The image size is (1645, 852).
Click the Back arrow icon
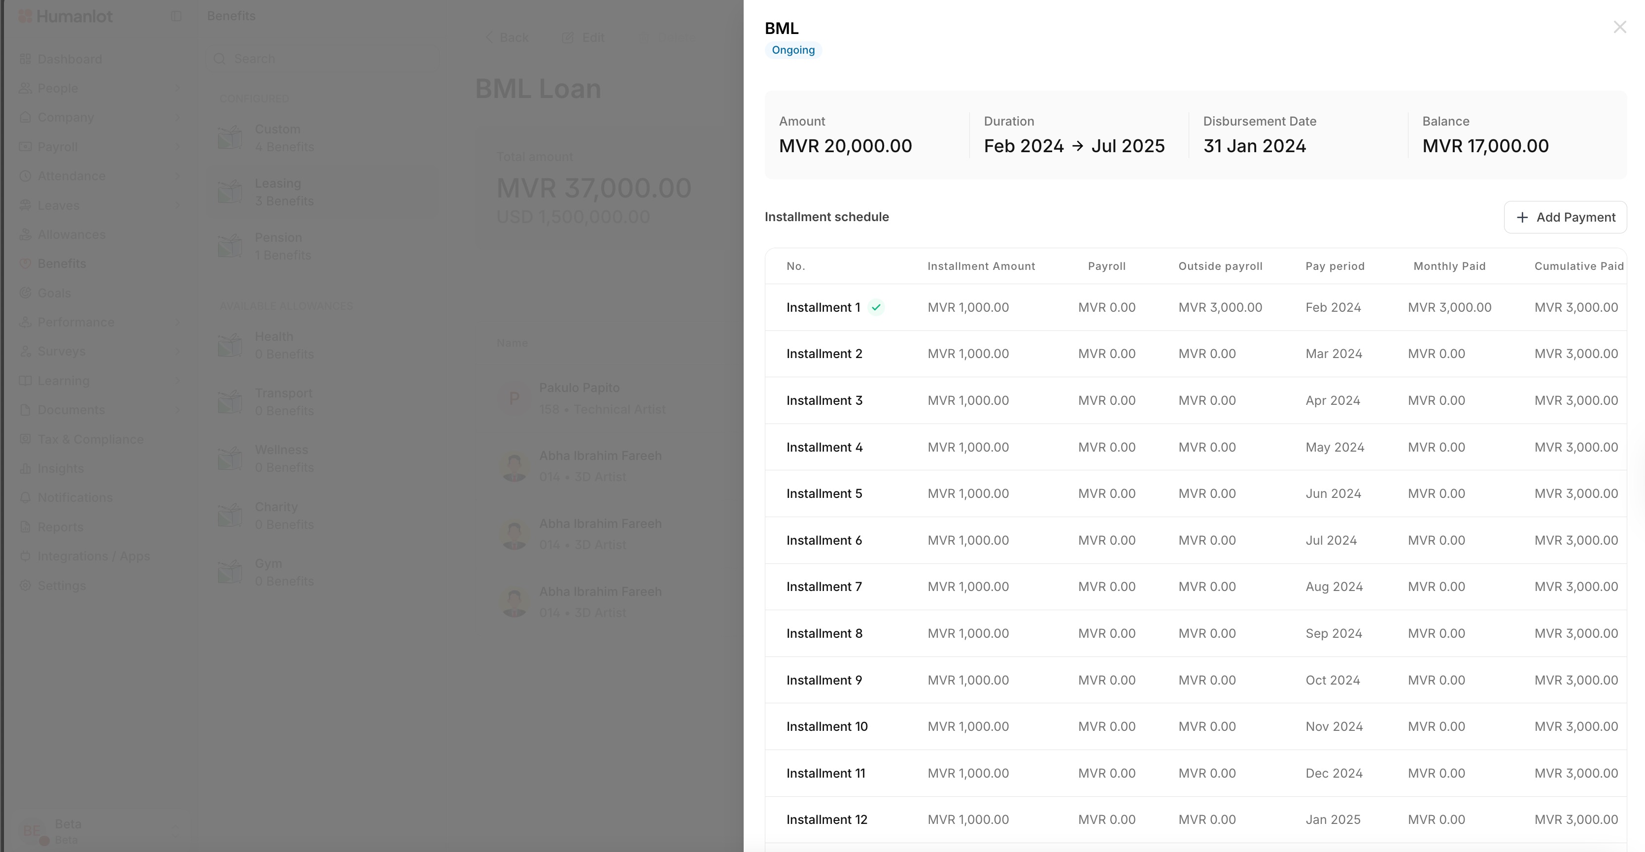click(489, 37)
